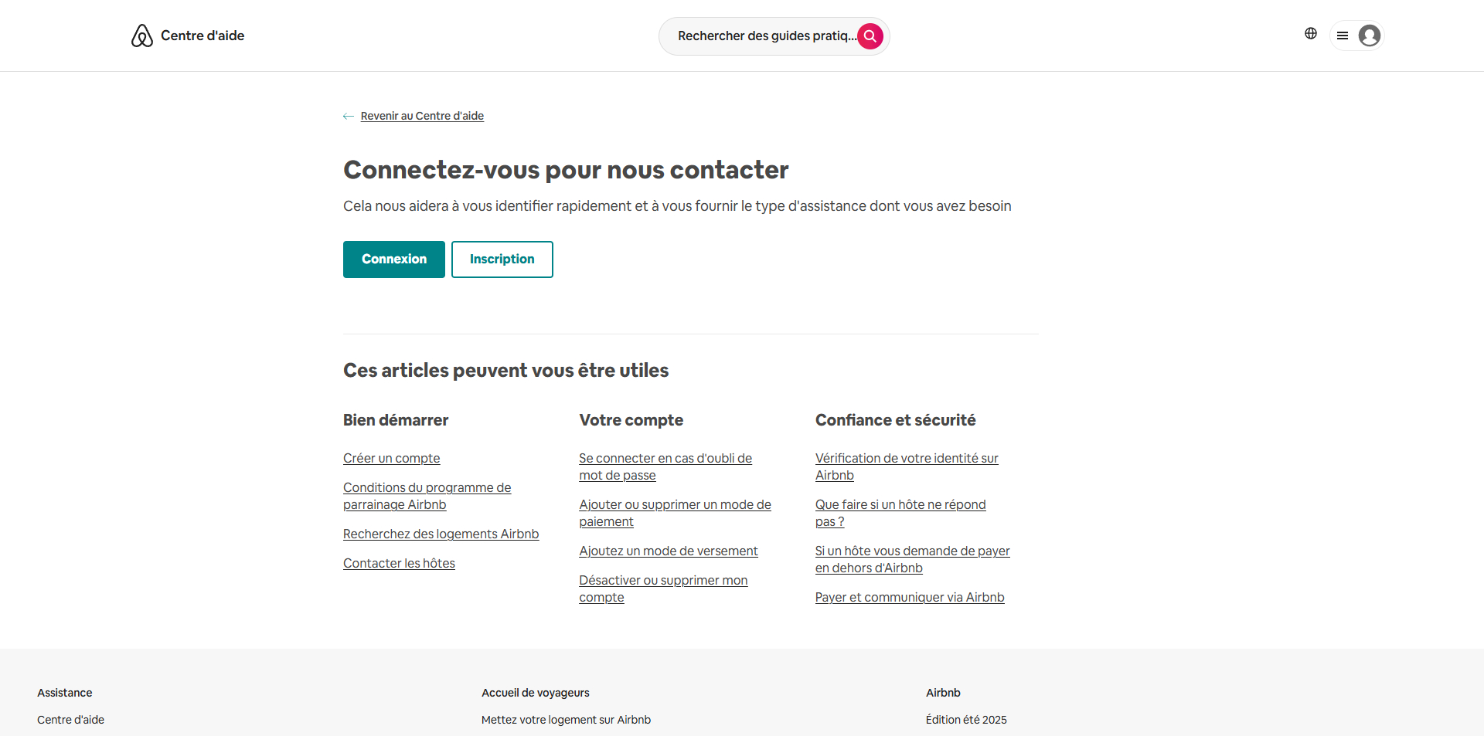Choose the Inscription button
This screenshot has width=1484, height=736.
click(502, 259)
